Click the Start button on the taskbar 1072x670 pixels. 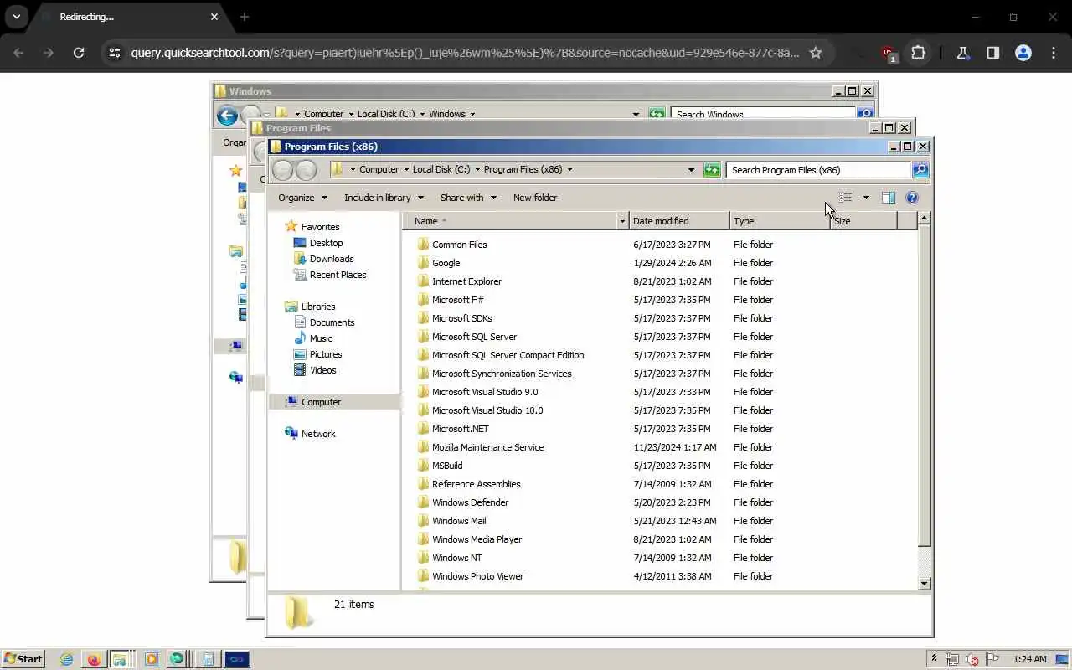tap(23, 659)
